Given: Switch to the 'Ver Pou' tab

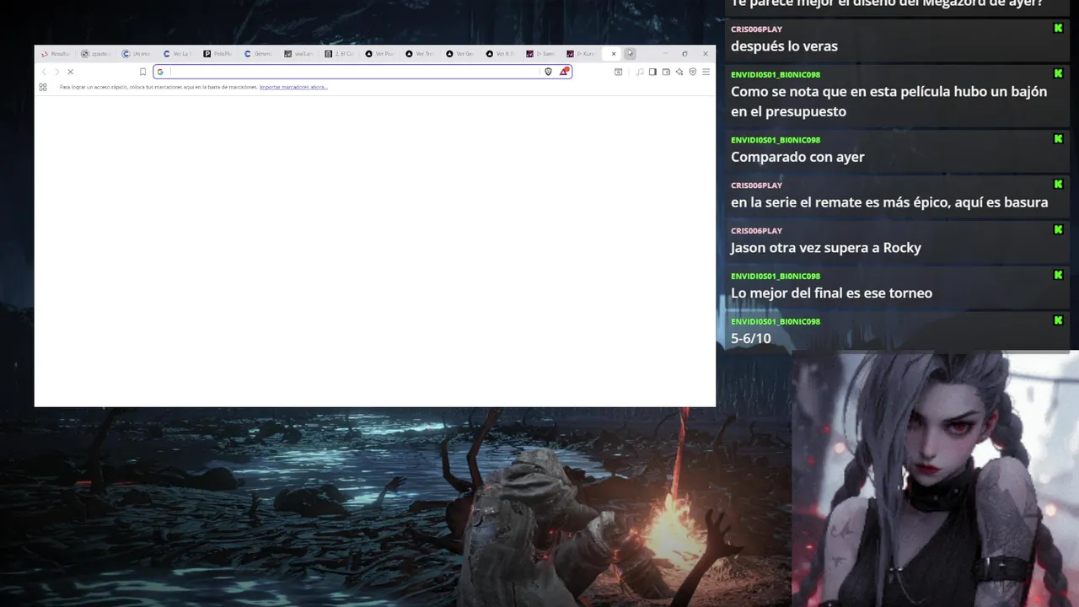Looking at the screenshot, I should [x=380, y=54].
